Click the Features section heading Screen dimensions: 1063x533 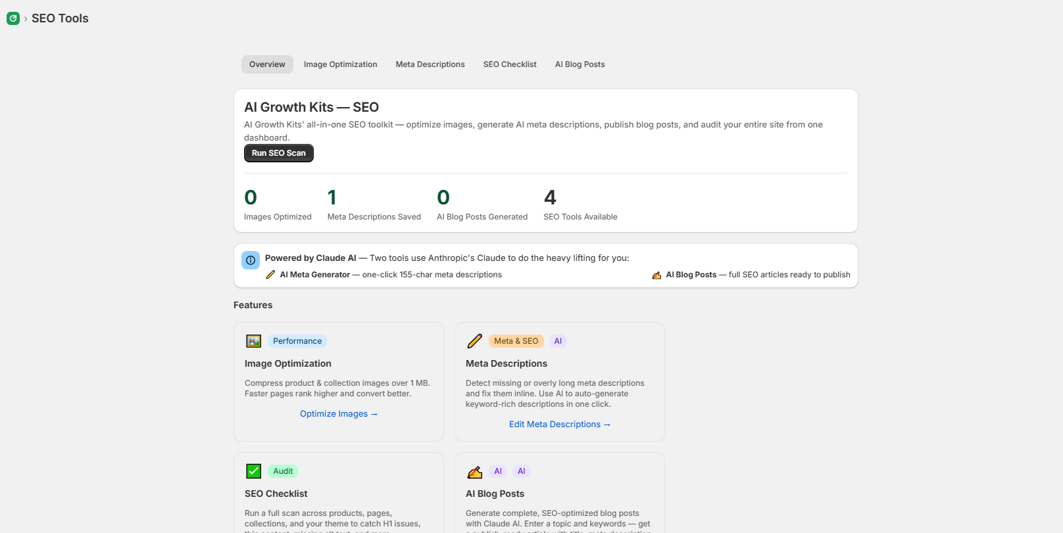click(x=253, y=305)
